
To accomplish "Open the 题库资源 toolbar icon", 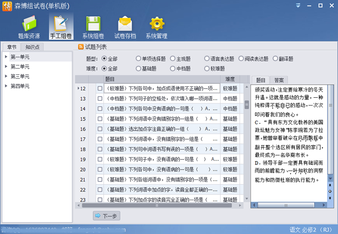I will 29,24.
